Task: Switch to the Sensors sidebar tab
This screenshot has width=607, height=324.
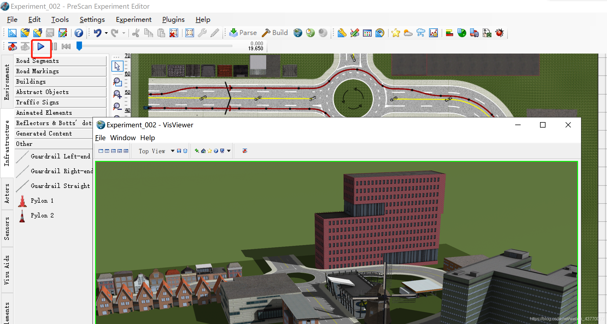Action: click(x=7, y=228)
